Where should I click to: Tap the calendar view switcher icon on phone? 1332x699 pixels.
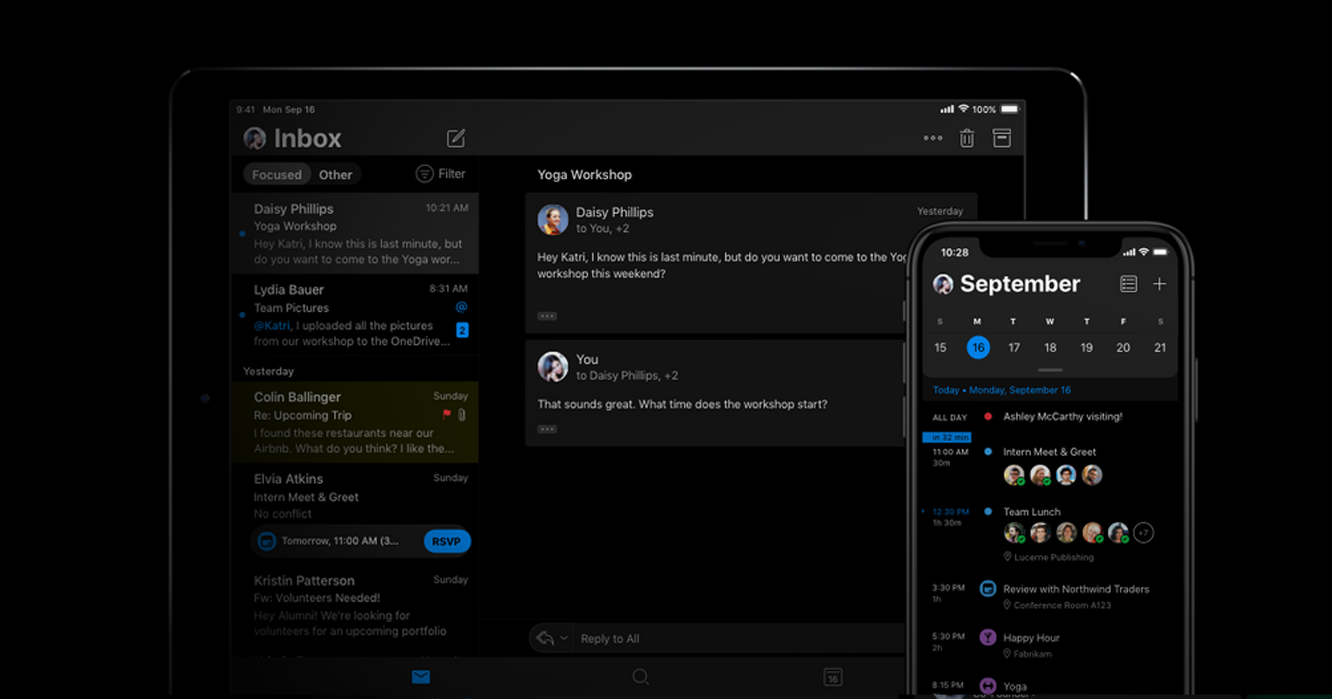[x=1128, y=284]
